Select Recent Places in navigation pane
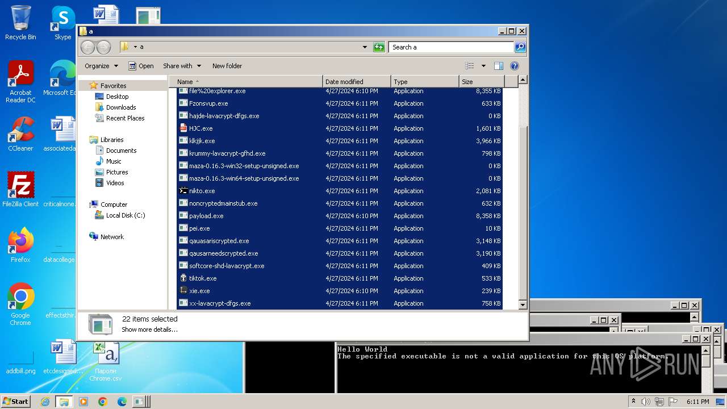The width and height of the screenshot is (727, 409). coord(125,118)
